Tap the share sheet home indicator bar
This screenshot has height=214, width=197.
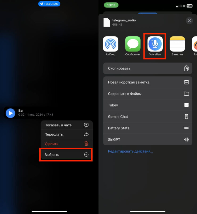click(148, 211)
